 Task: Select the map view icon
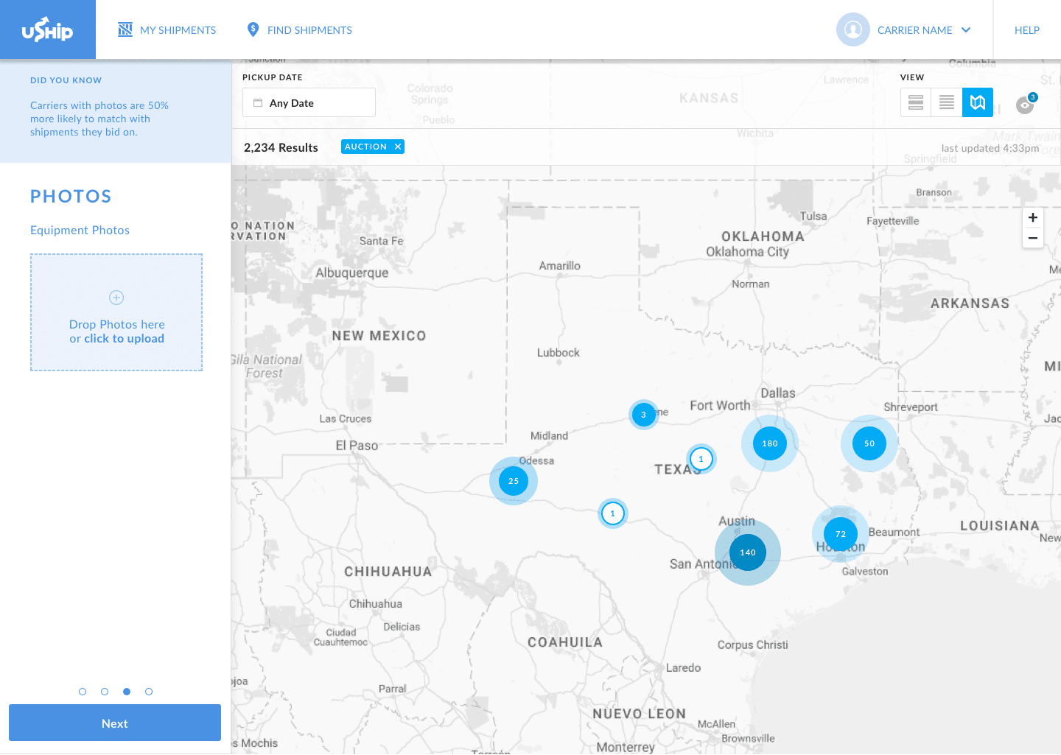tap(978, 102)
